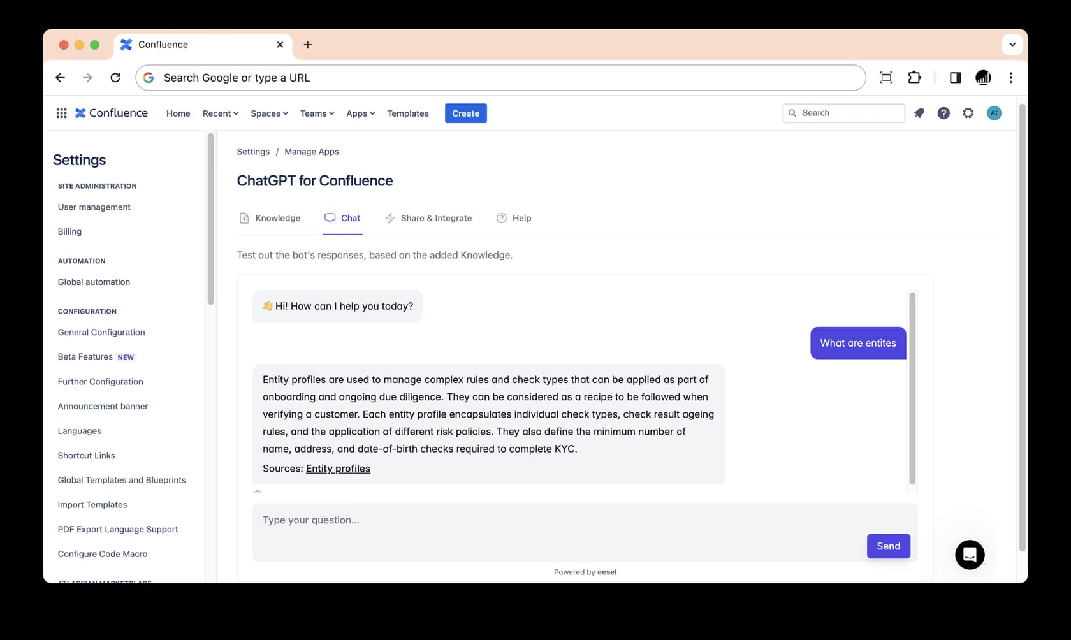Open the help question mark icon
Screen dimensions: 1071x640
point(943,113)
